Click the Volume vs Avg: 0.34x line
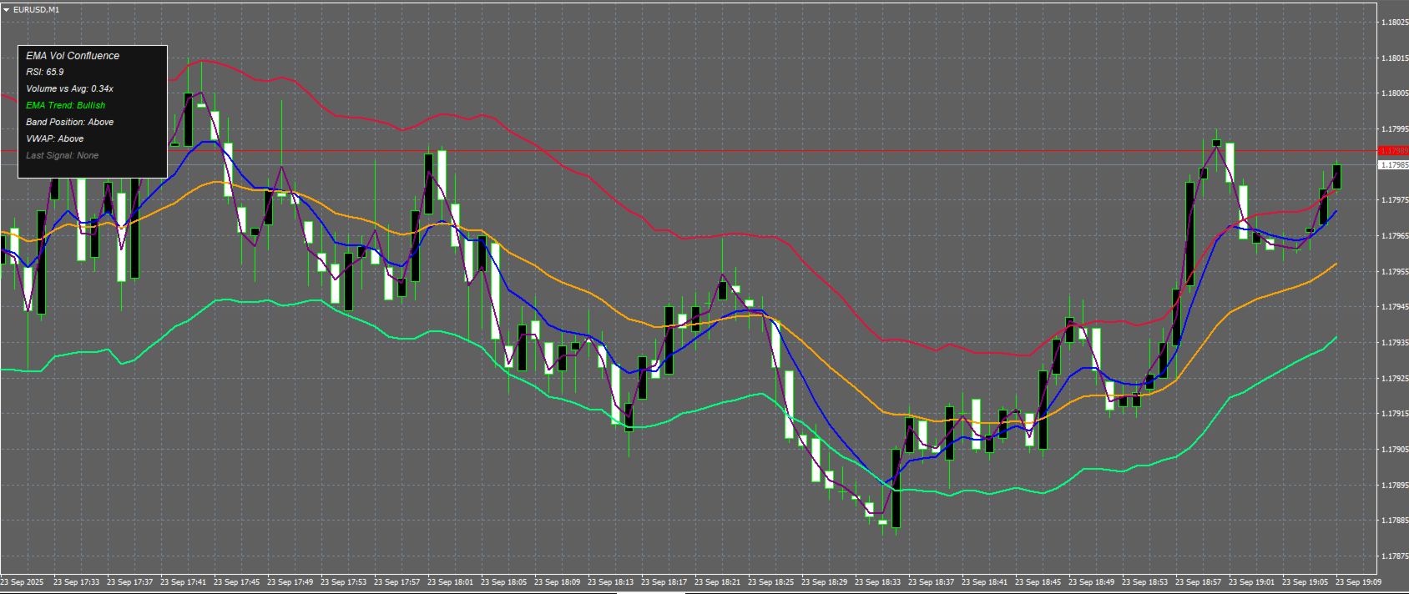1409x594 pixels. [x=69, y=88]
